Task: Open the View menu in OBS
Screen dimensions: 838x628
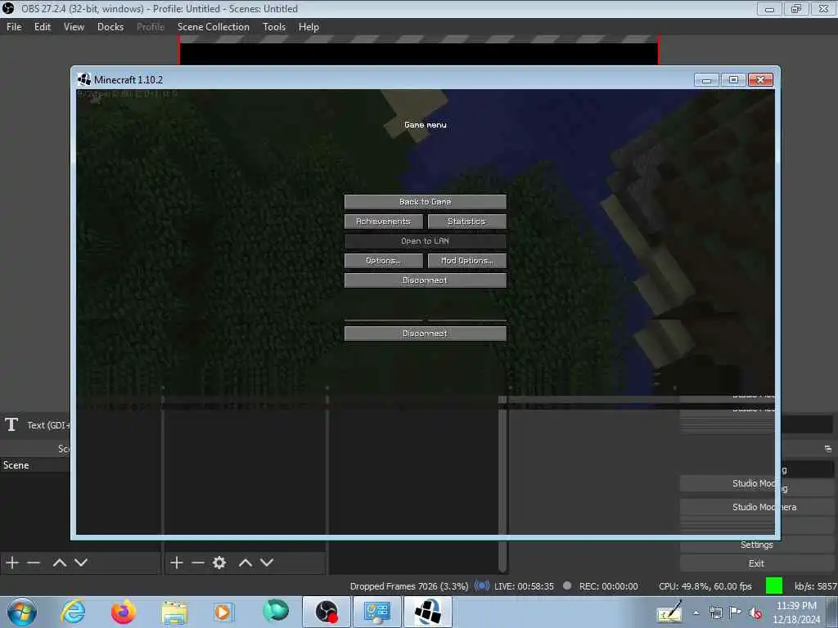Action: click(x=74, y=27)
